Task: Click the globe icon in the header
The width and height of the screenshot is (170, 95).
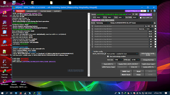Action: 151,11
